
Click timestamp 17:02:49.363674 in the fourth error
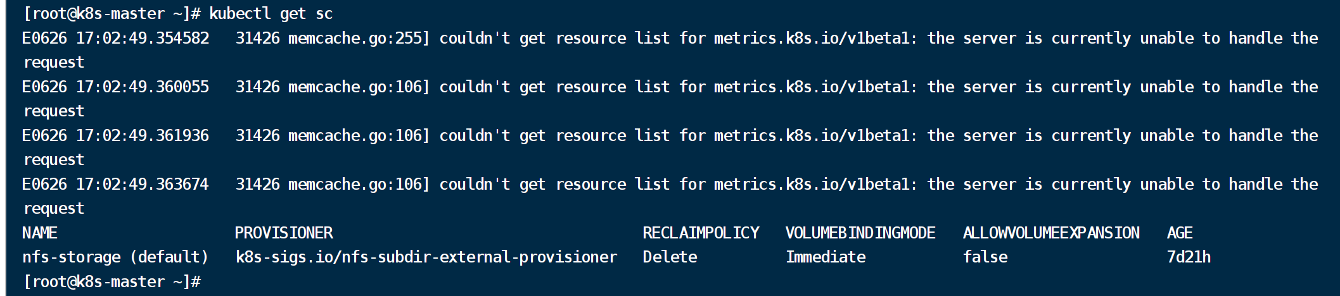click(x=143, y=184)
